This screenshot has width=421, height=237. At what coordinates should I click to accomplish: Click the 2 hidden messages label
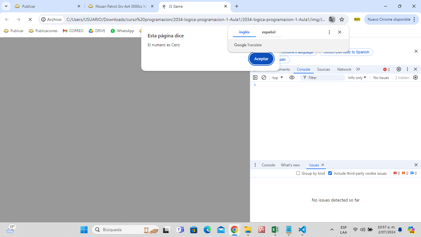click(x=402, y=78)
